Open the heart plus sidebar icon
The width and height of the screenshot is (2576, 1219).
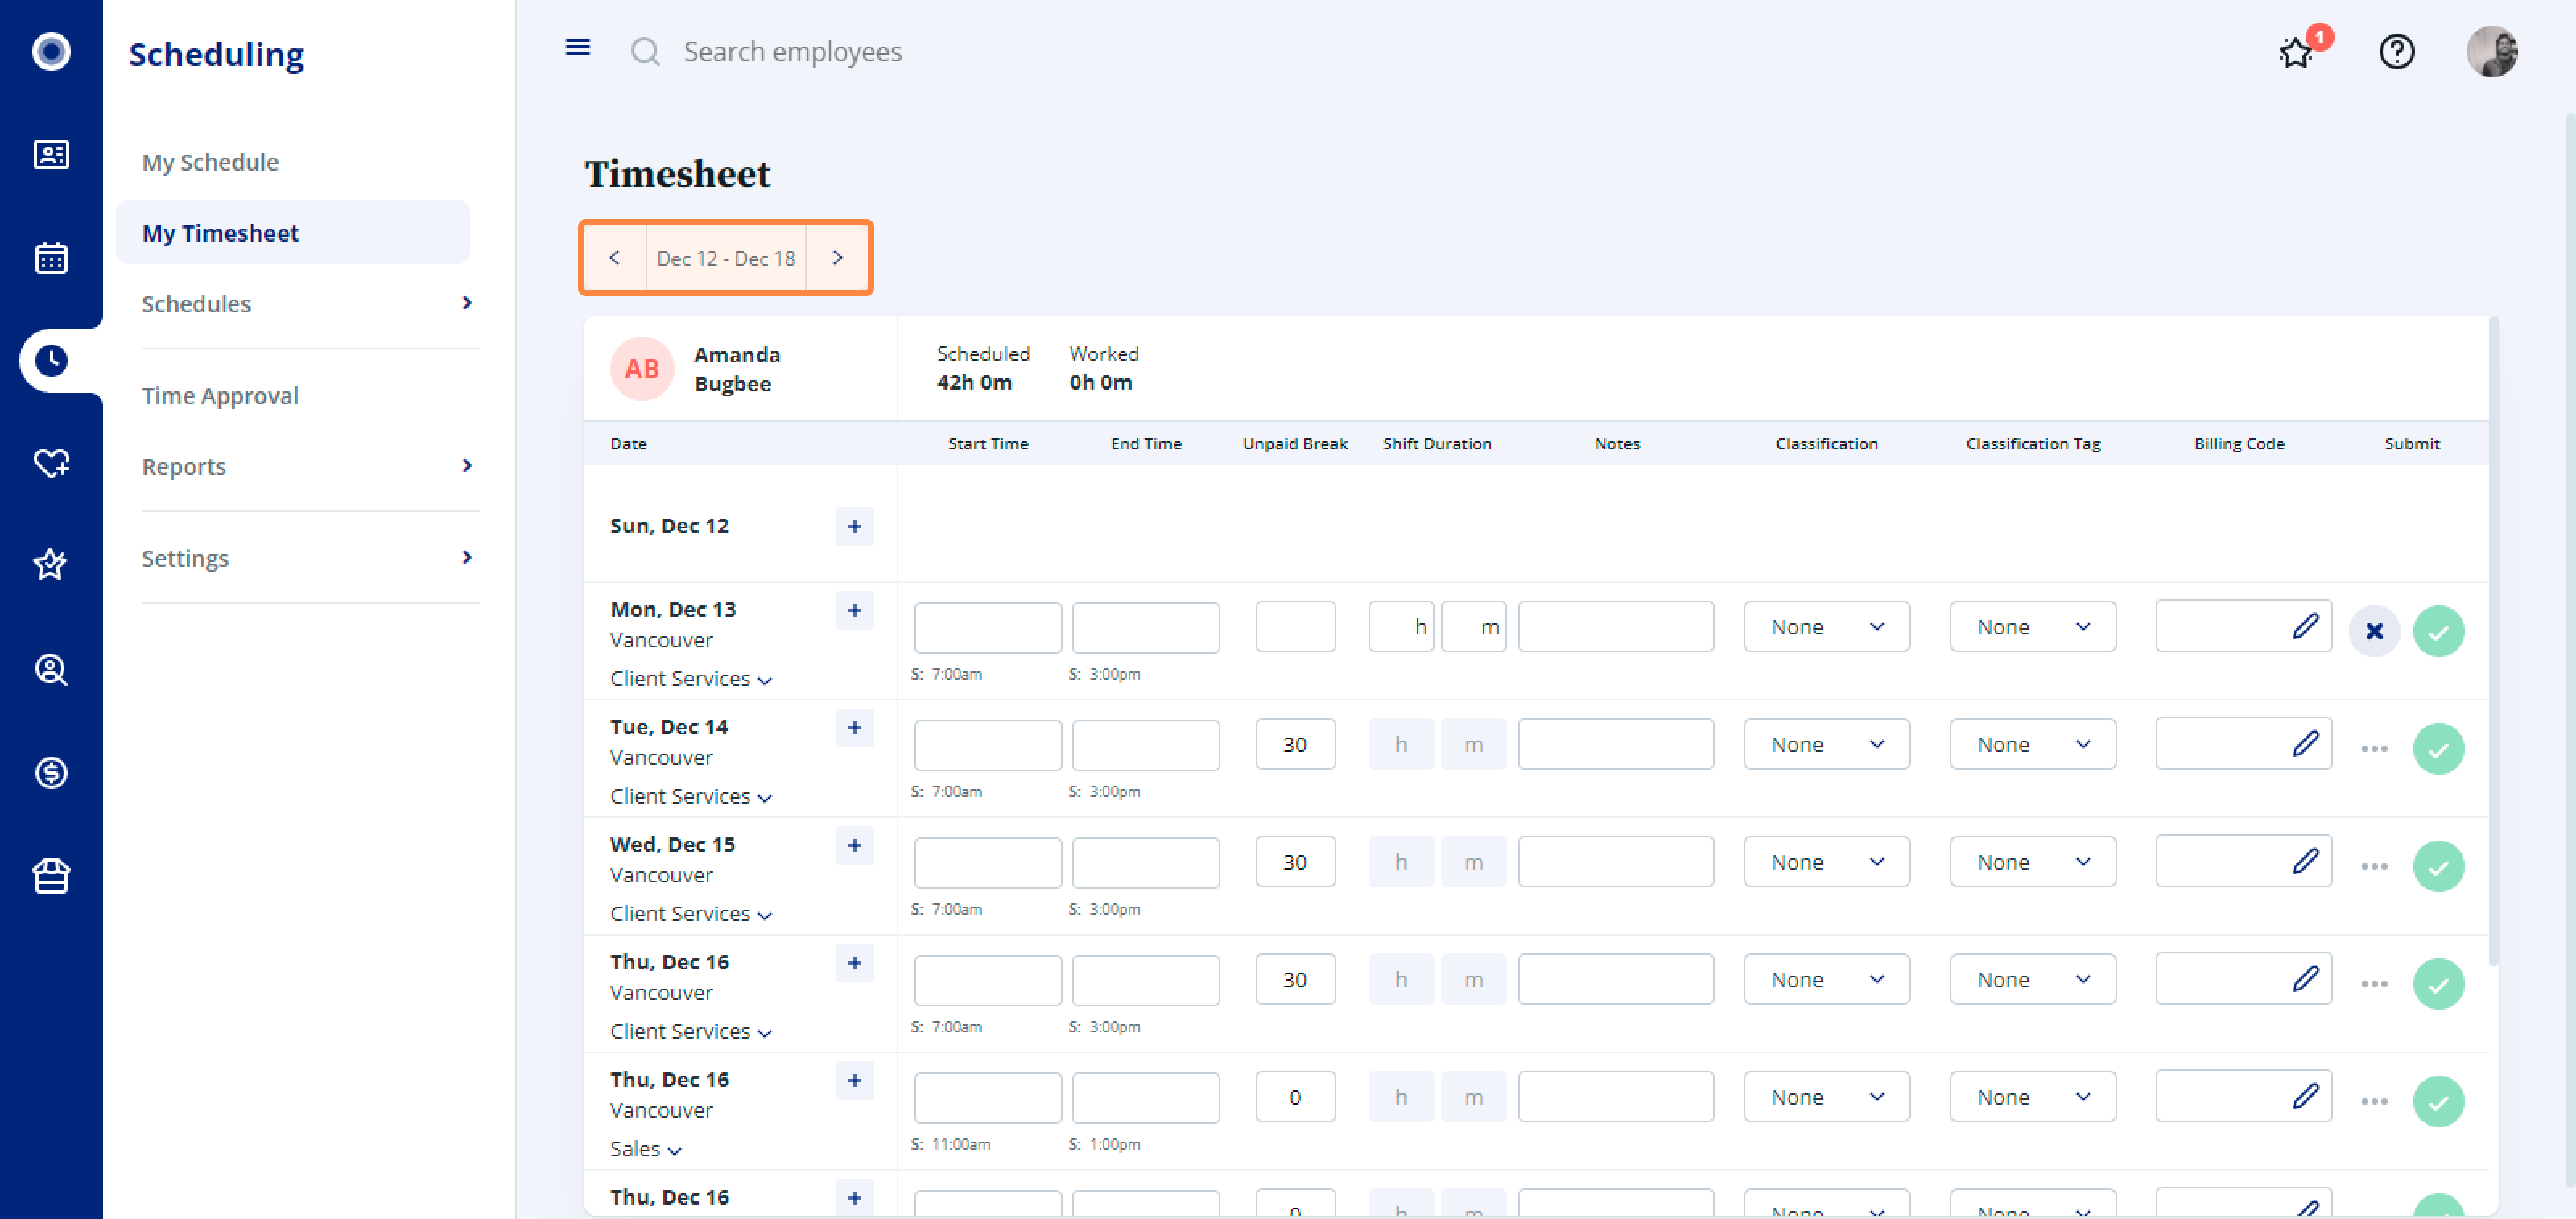pos(51,463)
